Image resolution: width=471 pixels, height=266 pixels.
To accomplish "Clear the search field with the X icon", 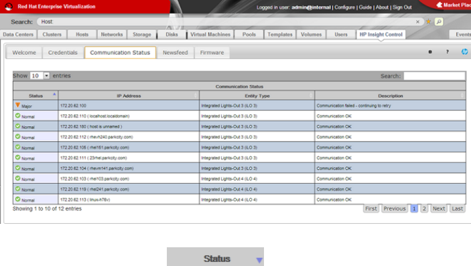I will (x=417, y=21).
